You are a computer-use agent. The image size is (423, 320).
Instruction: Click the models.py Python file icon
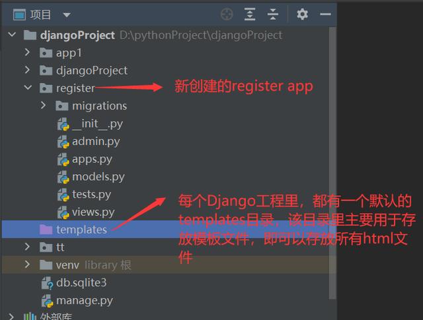tap(63, 177)
